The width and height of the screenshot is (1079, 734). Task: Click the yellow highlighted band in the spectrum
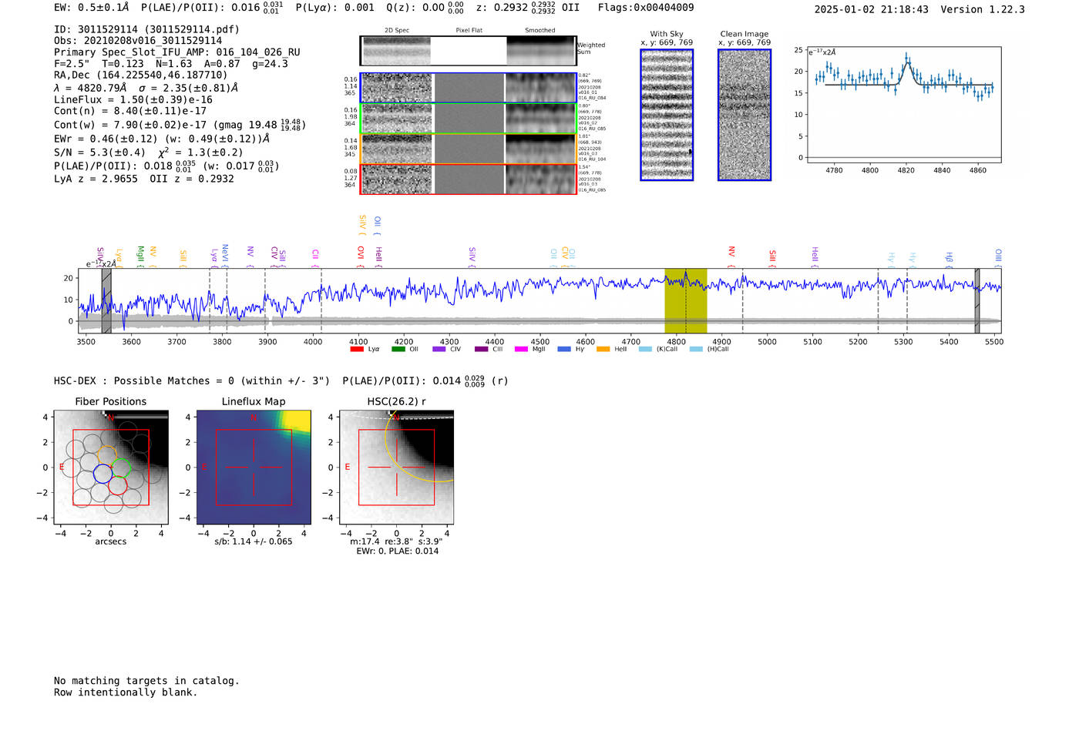(x=685, y=300)
